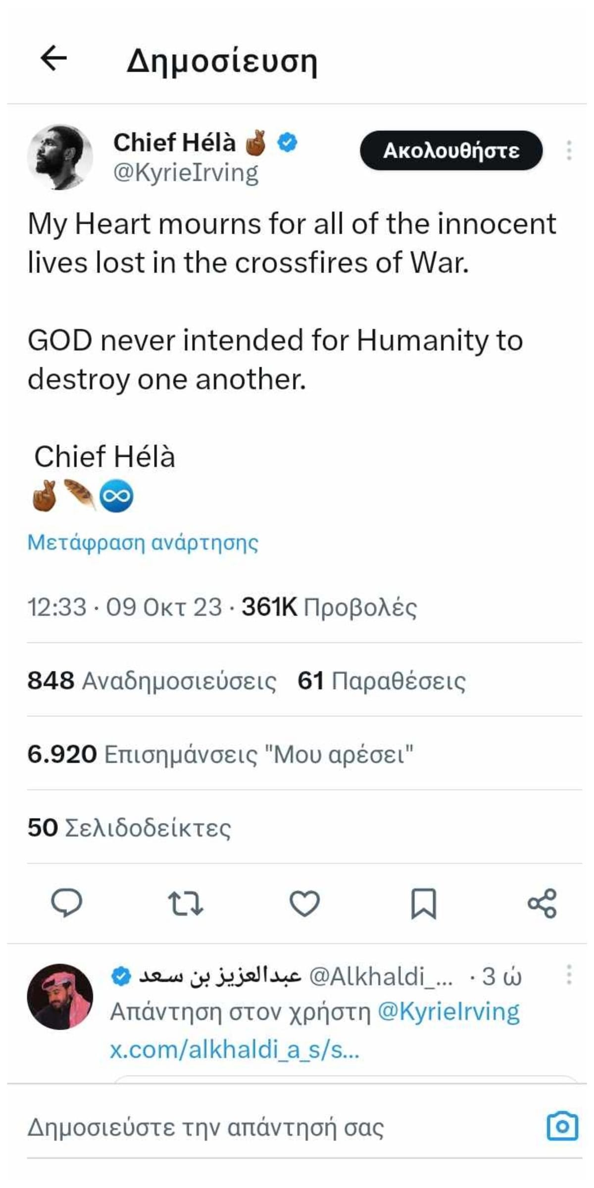Tap the repost arrows icon
Image resolution: width=594 pixels, height=1188 pixels.
point(186,903)
